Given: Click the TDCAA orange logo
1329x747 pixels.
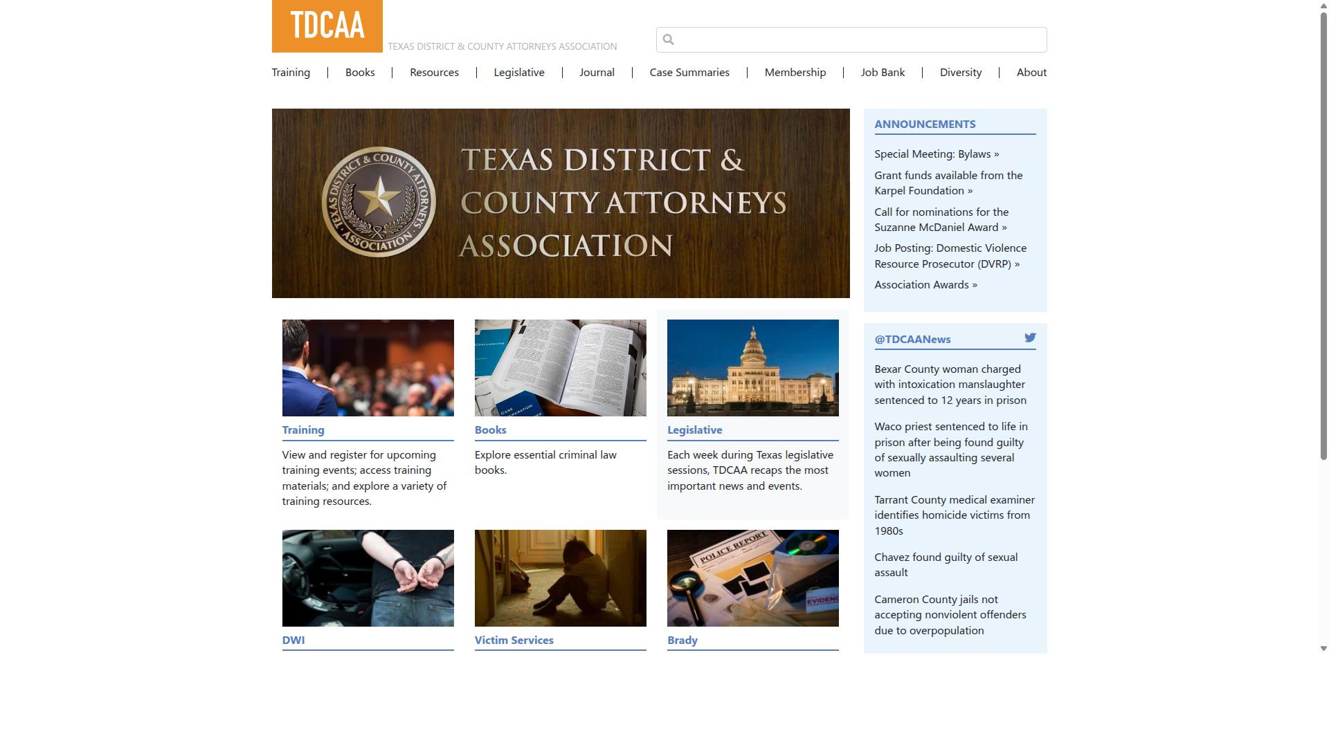Looking at the screenshot, I should coord(327,26).
